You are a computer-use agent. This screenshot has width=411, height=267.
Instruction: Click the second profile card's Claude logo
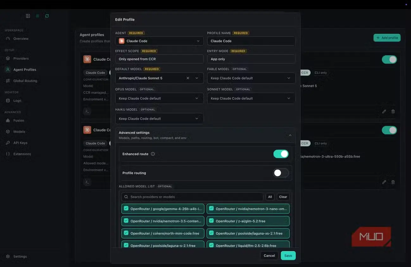87,130
